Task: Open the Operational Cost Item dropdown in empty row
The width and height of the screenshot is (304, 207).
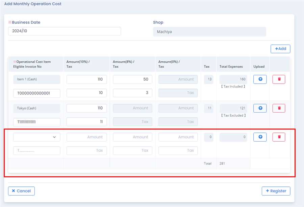Action: click(36, 137)
